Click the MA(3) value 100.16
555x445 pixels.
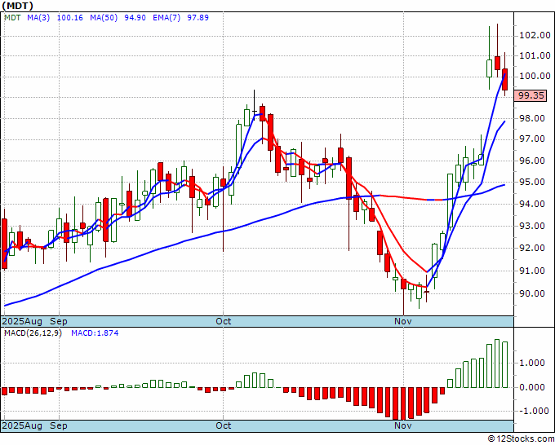69,17
